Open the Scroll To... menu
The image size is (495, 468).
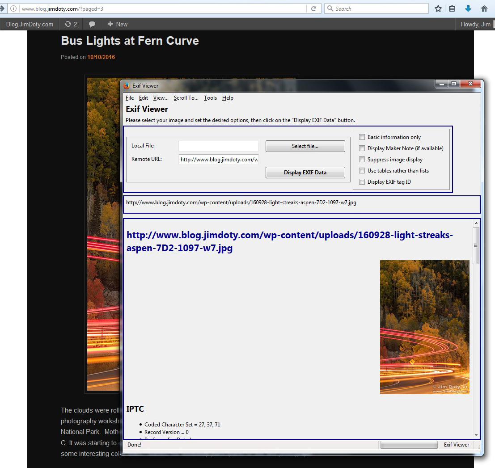186,98
